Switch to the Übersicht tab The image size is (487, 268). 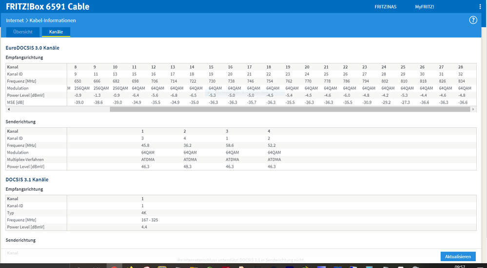pos(23,32)
